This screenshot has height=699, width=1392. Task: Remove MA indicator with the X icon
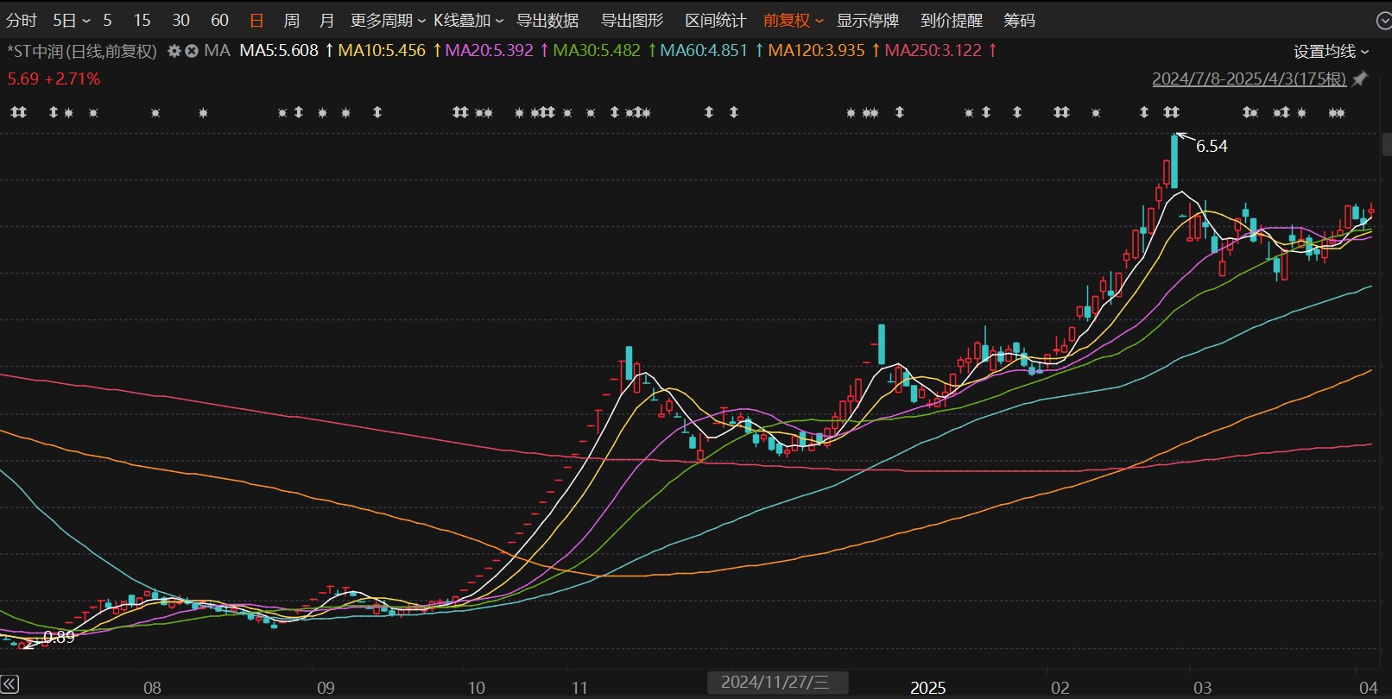tap(192, 51)
